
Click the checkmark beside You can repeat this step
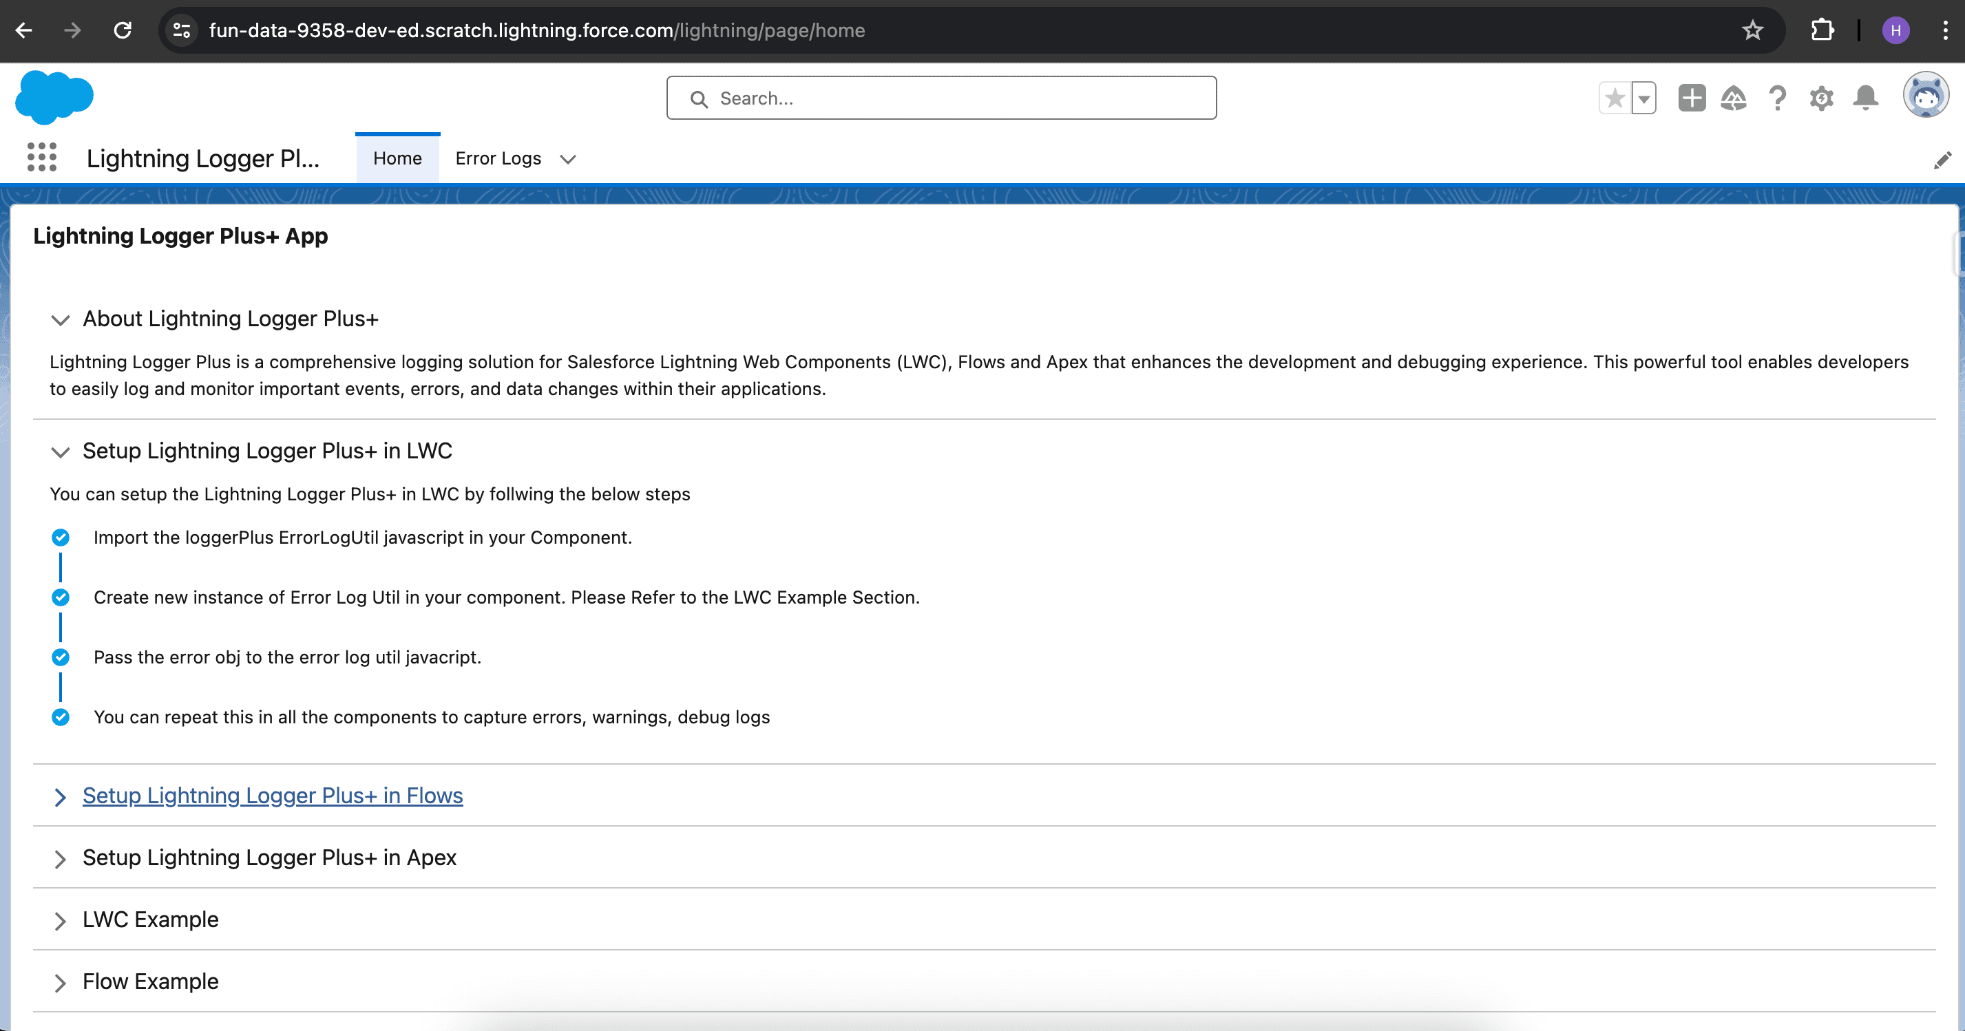[61, 718]
